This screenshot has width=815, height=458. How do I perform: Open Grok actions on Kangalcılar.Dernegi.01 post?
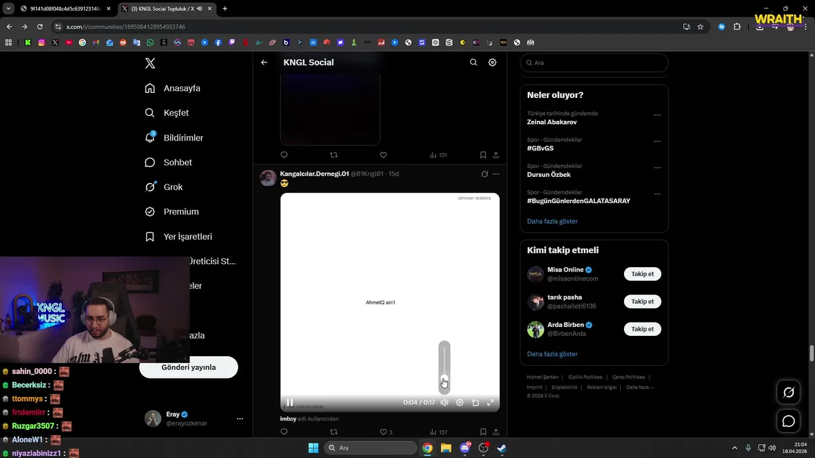[x=485, y=174]
